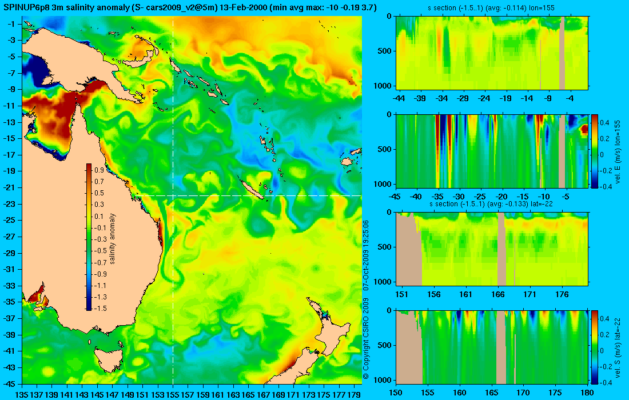This screenshot has height=400, width=629.
Task: Click the -4 tick under the lon=155 salinity section
Action: (570, 98)
